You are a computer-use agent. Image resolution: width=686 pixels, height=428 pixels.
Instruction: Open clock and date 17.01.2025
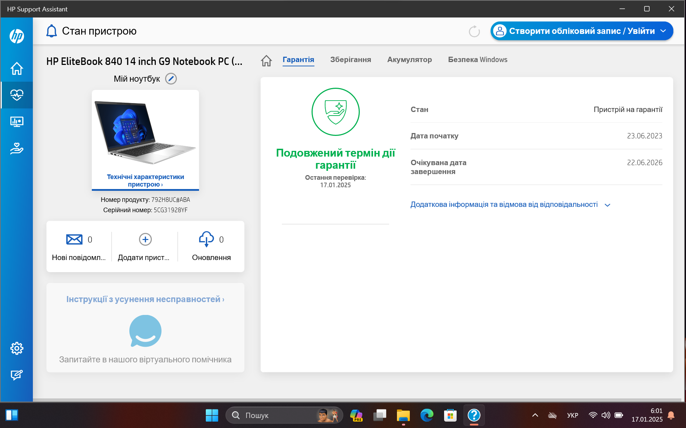point(647,415)
